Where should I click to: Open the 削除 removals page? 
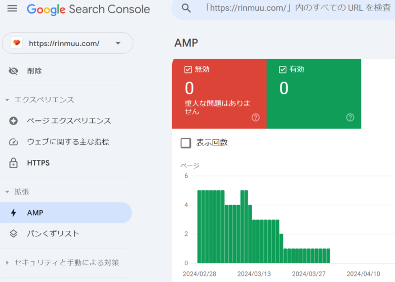tap(34, 71)
